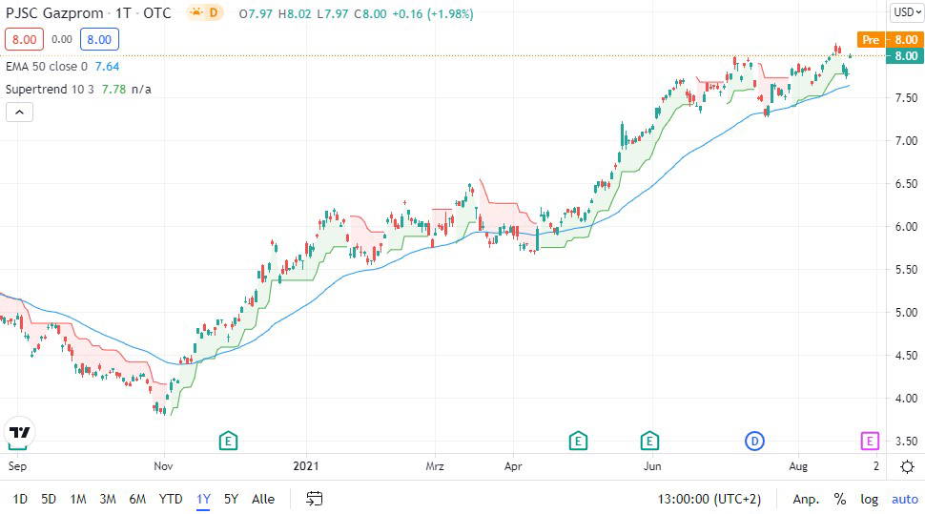The height and width of the screenshot is (514, 925).
Task: Select the YTD time range
Action: pos(171,500)
